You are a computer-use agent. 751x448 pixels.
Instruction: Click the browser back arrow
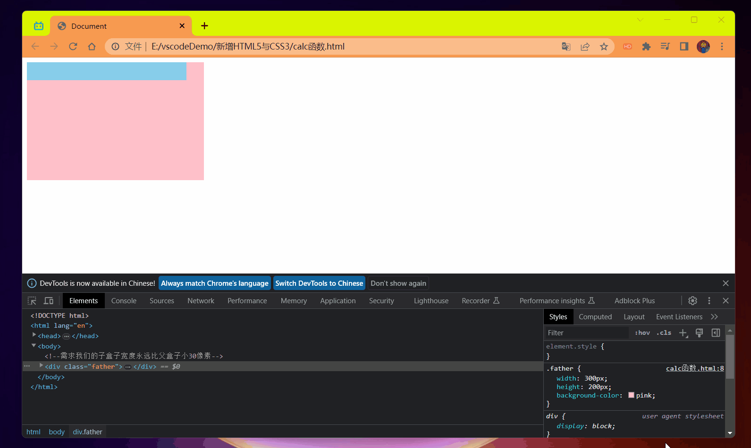pos(35,46)
